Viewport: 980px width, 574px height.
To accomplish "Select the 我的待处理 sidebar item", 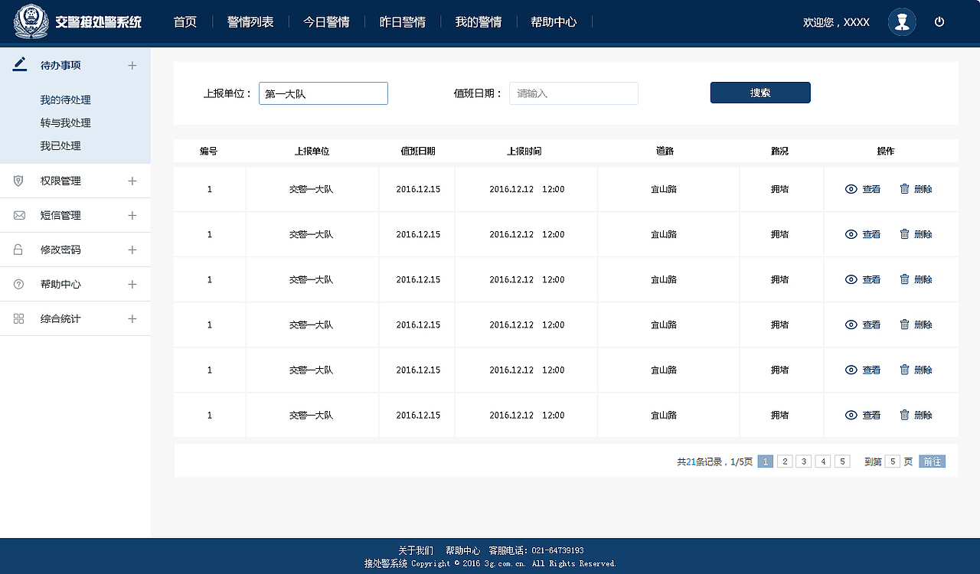I will click(64, 99).
